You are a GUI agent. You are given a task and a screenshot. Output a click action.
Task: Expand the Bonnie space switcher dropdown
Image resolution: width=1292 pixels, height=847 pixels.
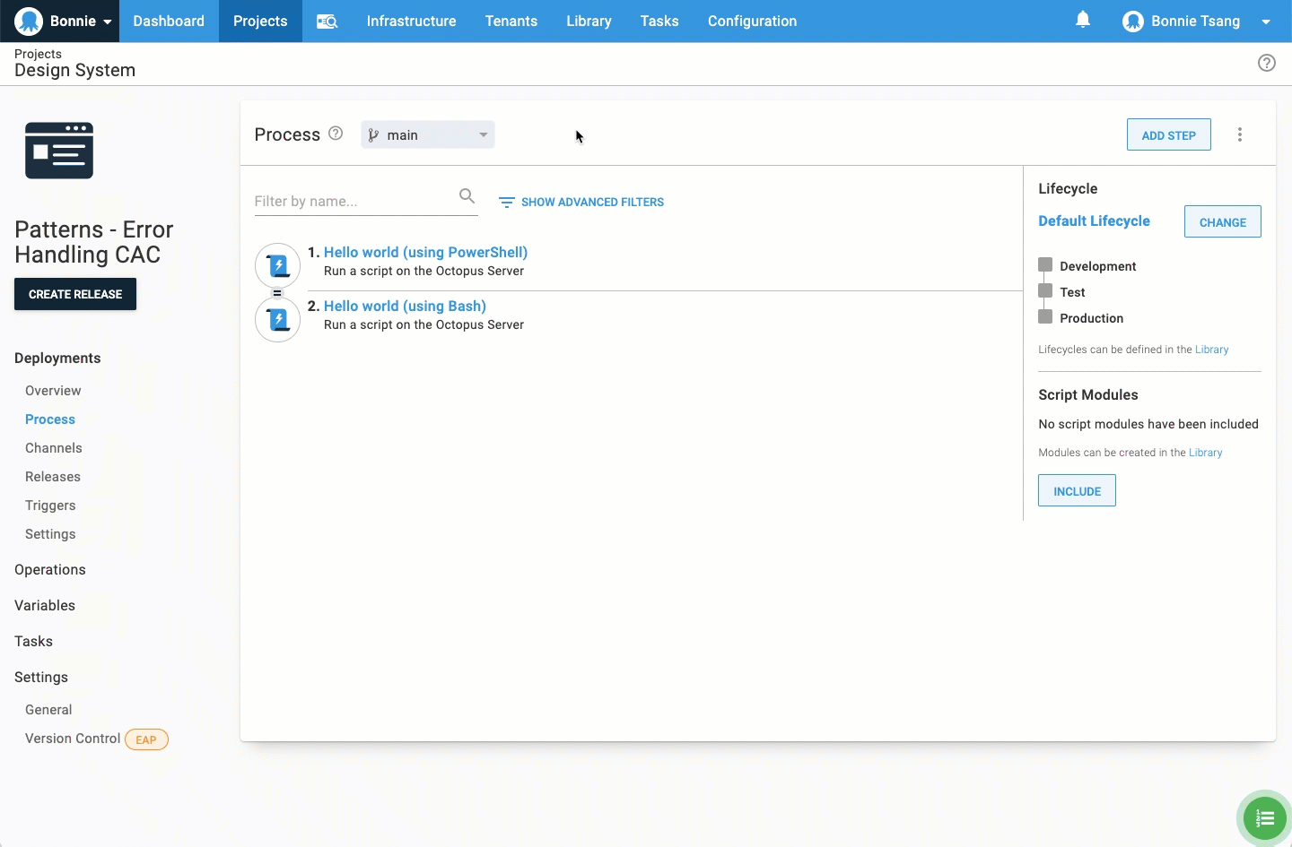coord(107,22)
